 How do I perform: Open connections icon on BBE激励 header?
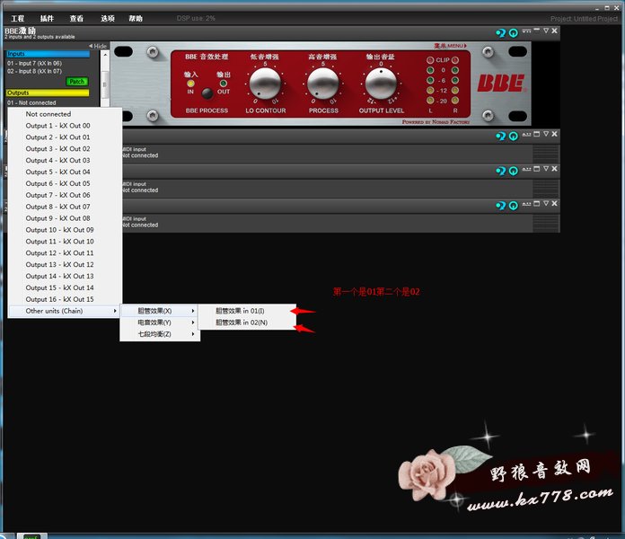click(x=526, y=31)
